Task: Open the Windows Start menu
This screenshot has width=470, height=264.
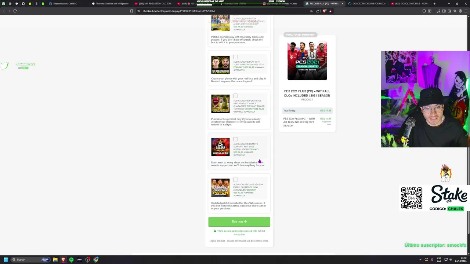Action: [x=5, y=260]
